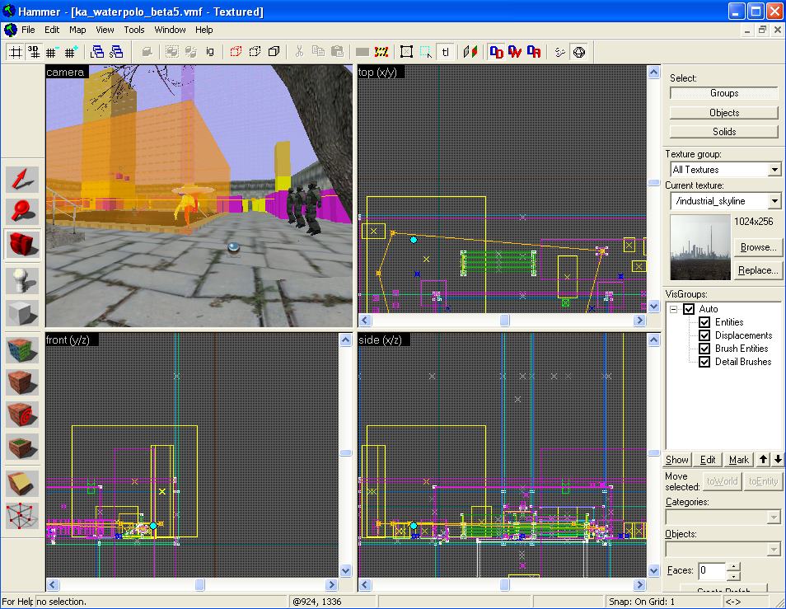Collapse the Auto visgroup tree node
Screen dimensions: 786x609
pyautogui.click(x=673, y=309)
